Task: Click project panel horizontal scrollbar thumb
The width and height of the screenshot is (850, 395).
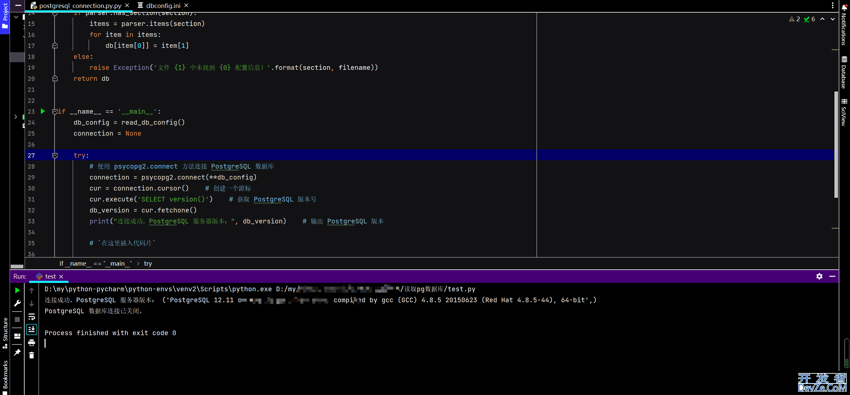Action: (x=17, y=266)
